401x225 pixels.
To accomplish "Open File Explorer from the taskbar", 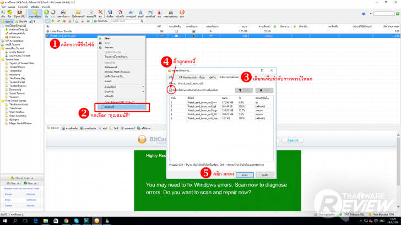I will point(46,221).
